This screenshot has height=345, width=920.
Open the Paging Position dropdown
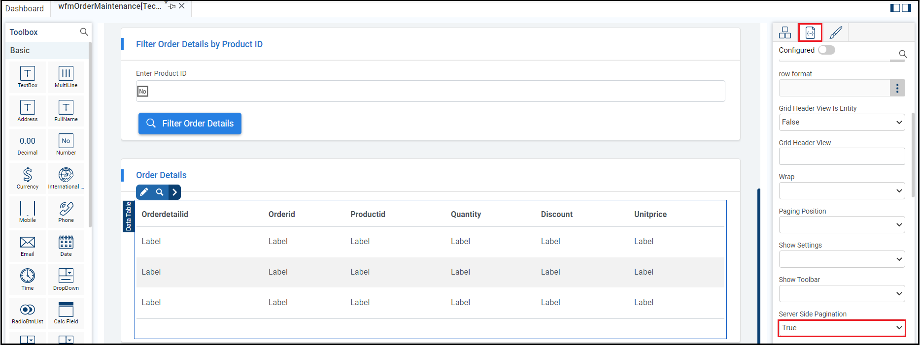pyautogui.click(x=842, y=225)
